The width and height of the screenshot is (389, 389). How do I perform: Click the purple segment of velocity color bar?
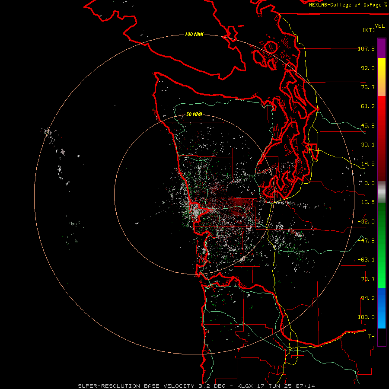[382, 48]
